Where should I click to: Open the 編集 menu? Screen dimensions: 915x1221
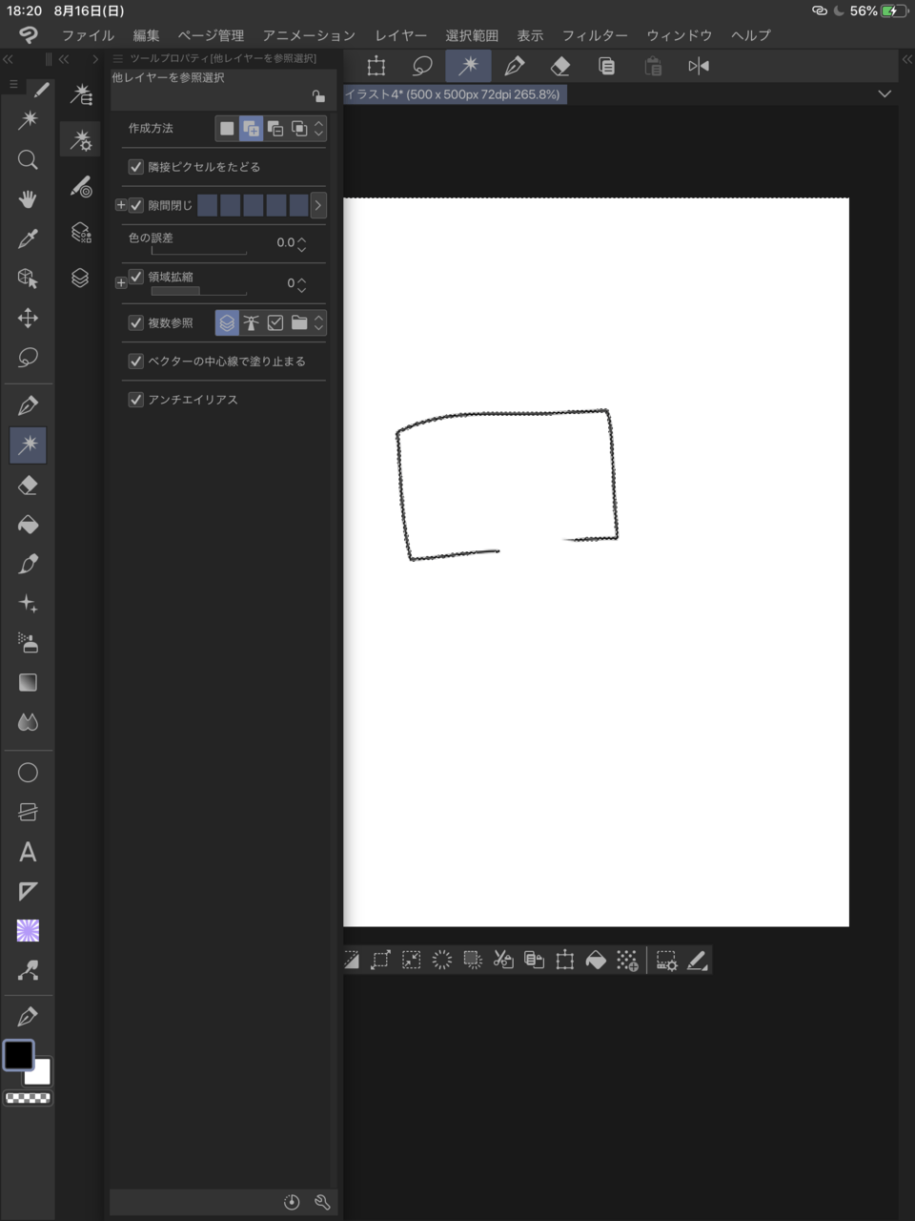coord(146,35)
